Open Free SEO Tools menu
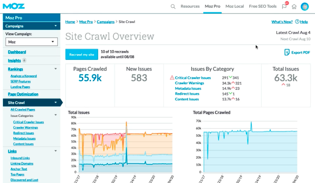The image size is (315, 183). (x=263, y=6)
